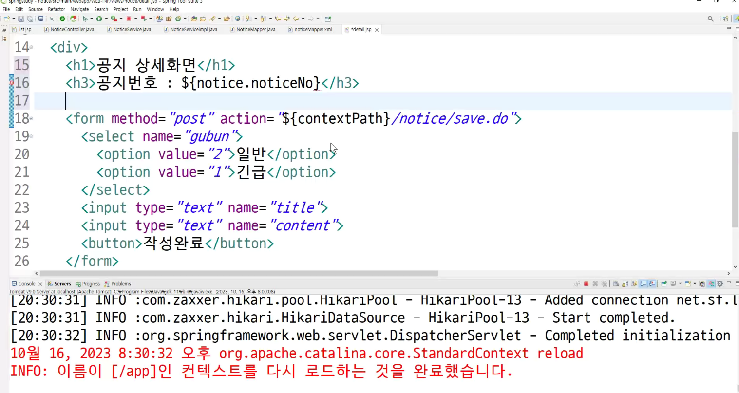Click the Back navigation arrow in toolbar
The width and height of the screenshot is (739, 393).
click(296, 19)
